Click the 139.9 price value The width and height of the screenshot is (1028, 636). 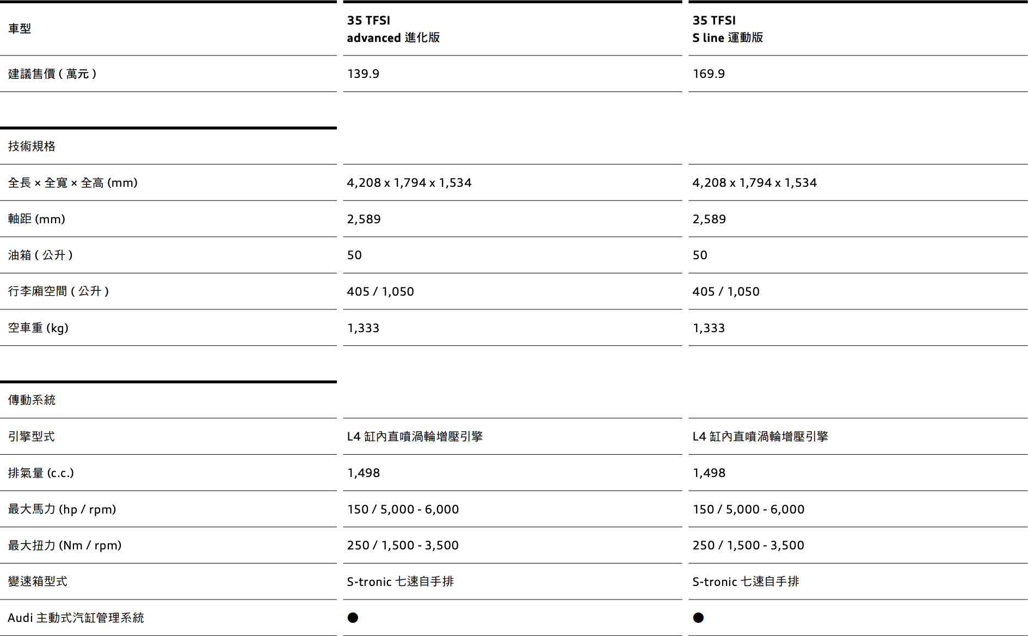tap(363, 74)
